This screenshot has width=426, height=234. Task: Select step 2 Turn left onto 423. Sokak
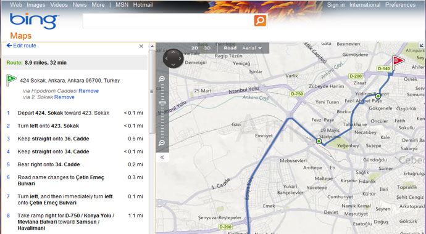(x=75, y=126)
